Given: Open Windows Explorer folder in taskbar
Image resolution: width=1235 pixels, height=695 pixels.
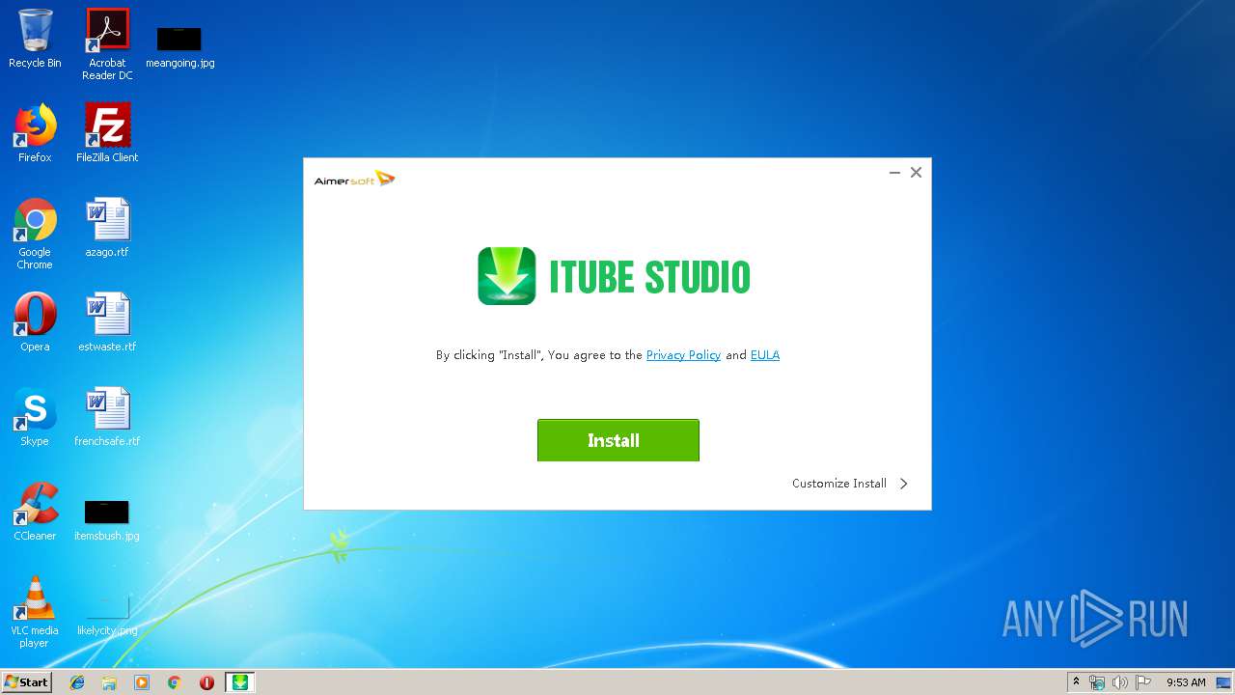Looking at the screenshot, I should [x=109, y=682].
